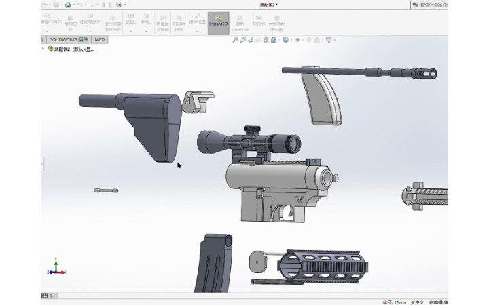Viewport: 489px width, 305px height.
Task: Switch to the SOLIDWORKS 插件 tab
Action: (69, 39)
